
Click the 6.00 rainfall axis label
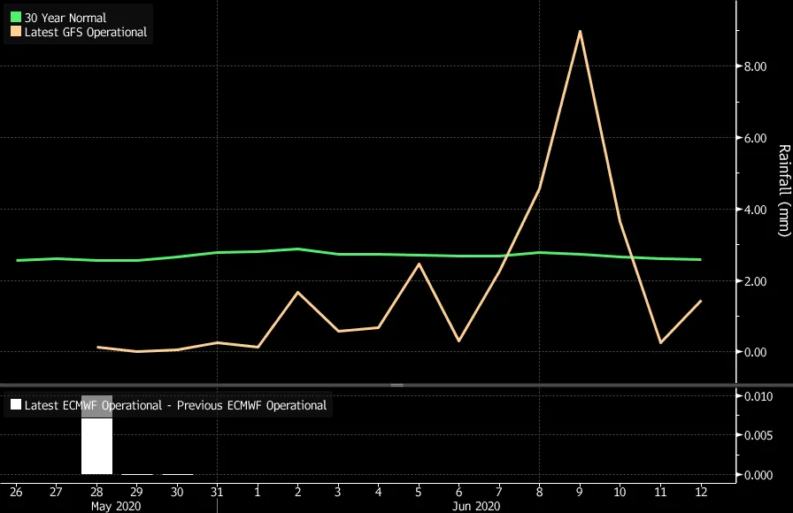click(755, 138)
